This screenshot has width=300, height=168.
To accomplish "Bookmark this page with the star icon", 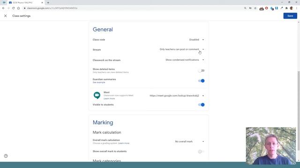I will click(255, 8).
